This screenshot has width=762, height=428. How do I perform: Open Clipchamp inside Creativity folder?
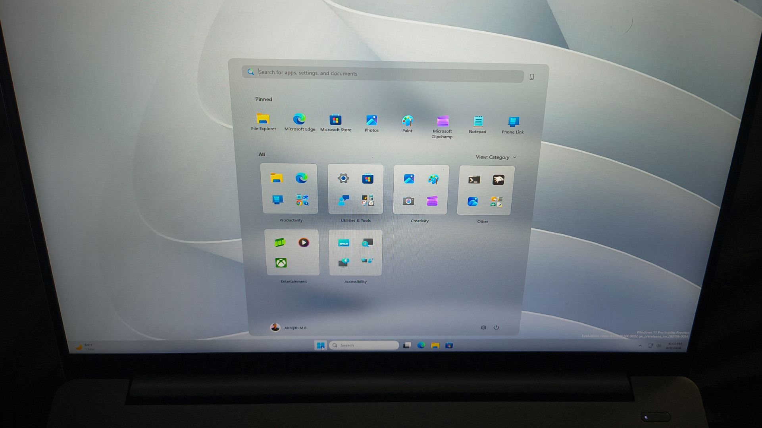[x=432, y=201]
